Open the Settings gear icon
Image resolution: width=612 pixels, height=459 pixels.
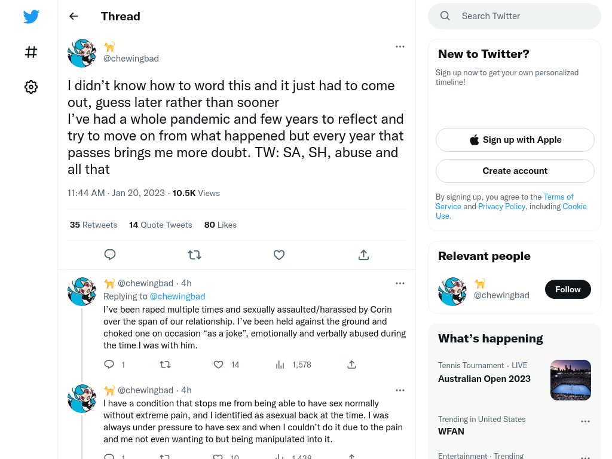coord(31,87)
